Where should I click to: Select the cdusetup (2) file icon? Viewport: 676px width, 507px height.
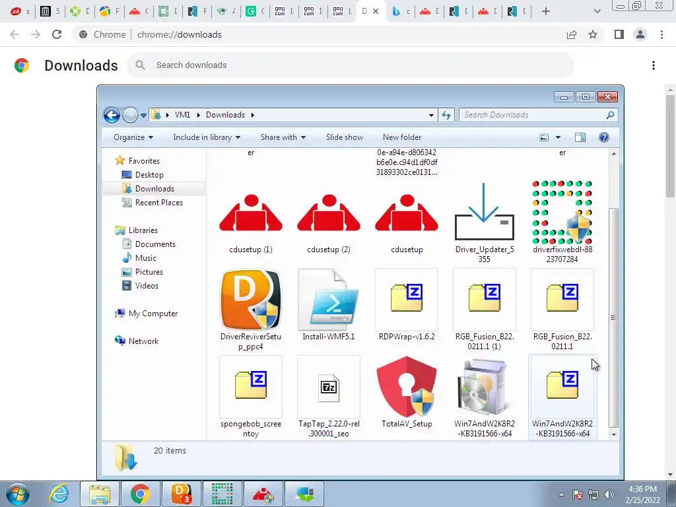click(x=329, y=215)
